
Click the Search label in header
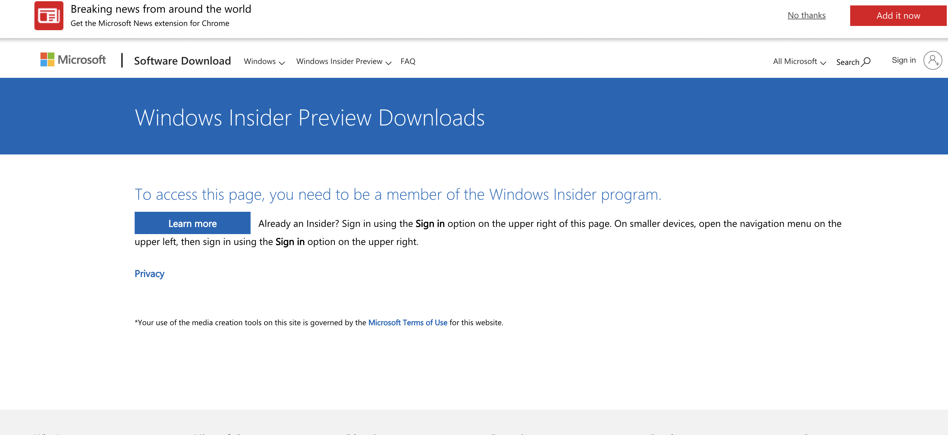point(847,62)
